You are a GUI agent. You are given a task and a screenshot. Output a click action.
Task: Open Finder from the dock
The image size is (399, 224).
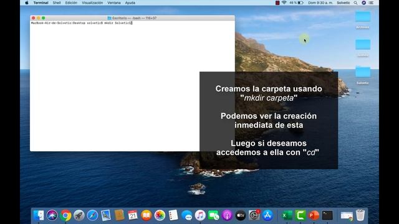tap(39, 215)
